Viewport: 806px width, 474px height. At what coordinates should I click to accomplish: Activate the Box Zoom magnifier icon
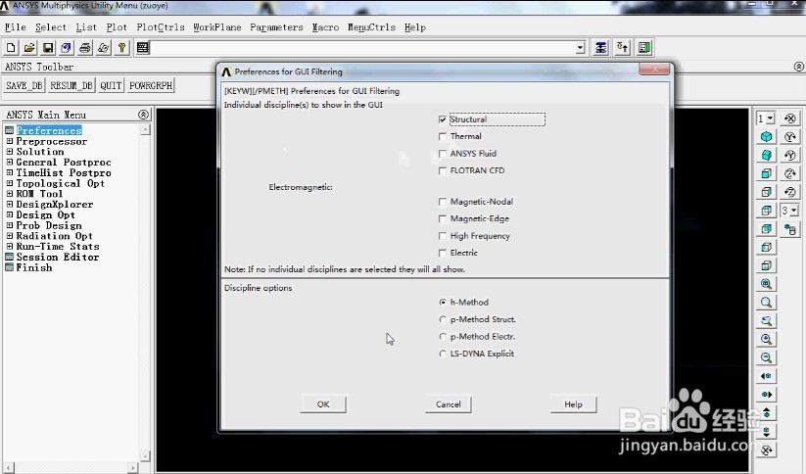(x=767, y=303)
